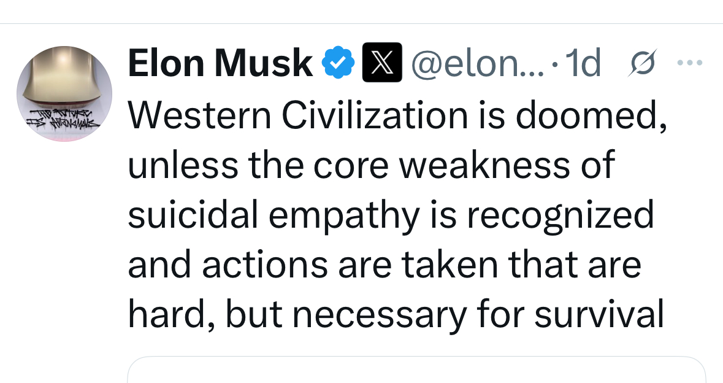Click the line "Western Civilization is doomed,"
This screenshot has height=383, width=723.
pyautogui.click(x=397, y=115)
